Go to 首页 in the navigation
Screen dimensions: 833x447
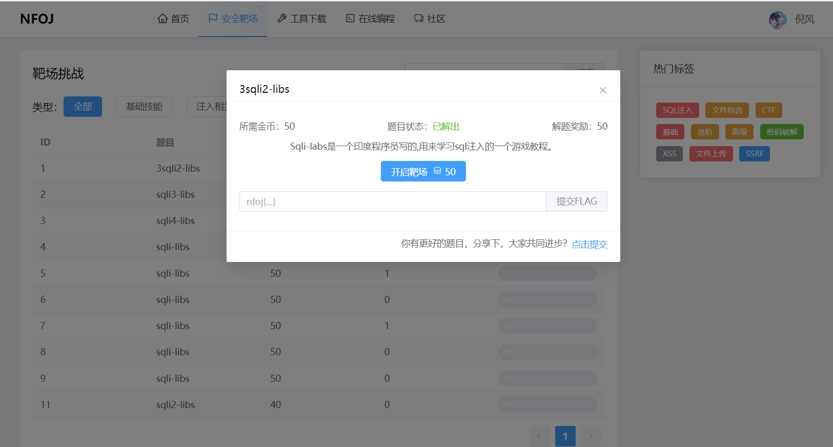point(173,19)
